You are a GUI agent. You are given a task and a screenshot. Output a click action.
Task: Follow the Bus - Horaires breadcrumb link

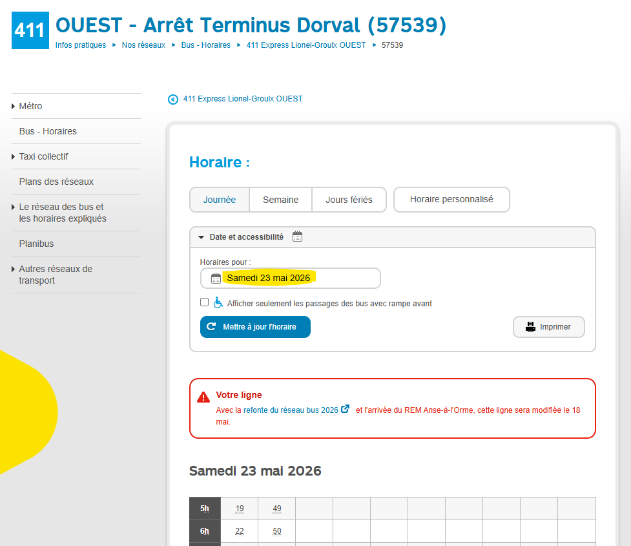click(x=205, y=45)
